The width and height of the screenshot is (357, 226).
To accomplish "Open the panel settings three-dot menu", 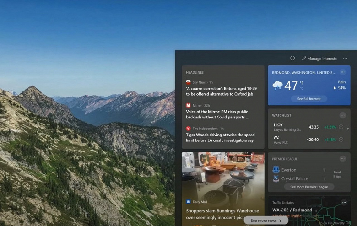I will tap(345, 59).
